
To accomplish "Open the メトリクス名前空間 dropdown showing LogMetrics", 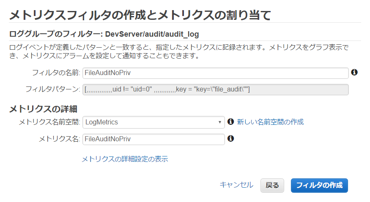I will [x=153, y=122].
